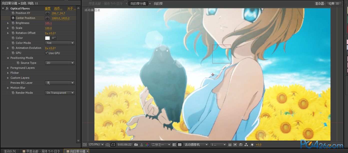
Task: Expand the Scale property
Action: click(8, 28)
